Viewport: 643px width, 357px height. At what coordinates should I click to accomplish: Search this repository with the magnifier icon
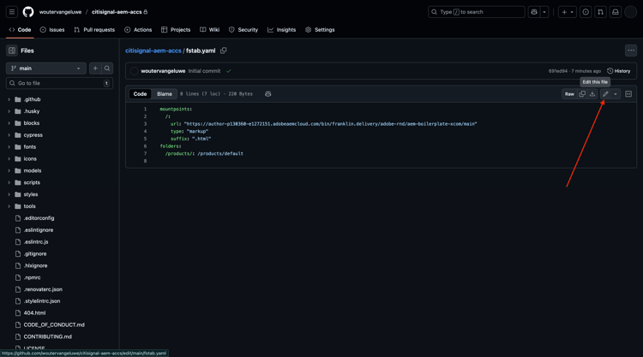click(107, 68)
